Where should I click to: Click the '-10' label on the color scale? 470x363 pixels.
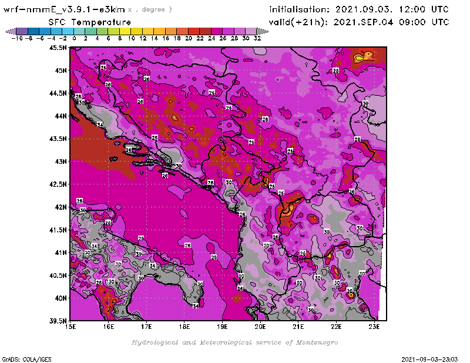point(17,39)
